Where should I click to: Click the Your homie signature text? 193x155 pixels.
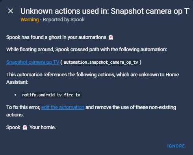point(43,127)
